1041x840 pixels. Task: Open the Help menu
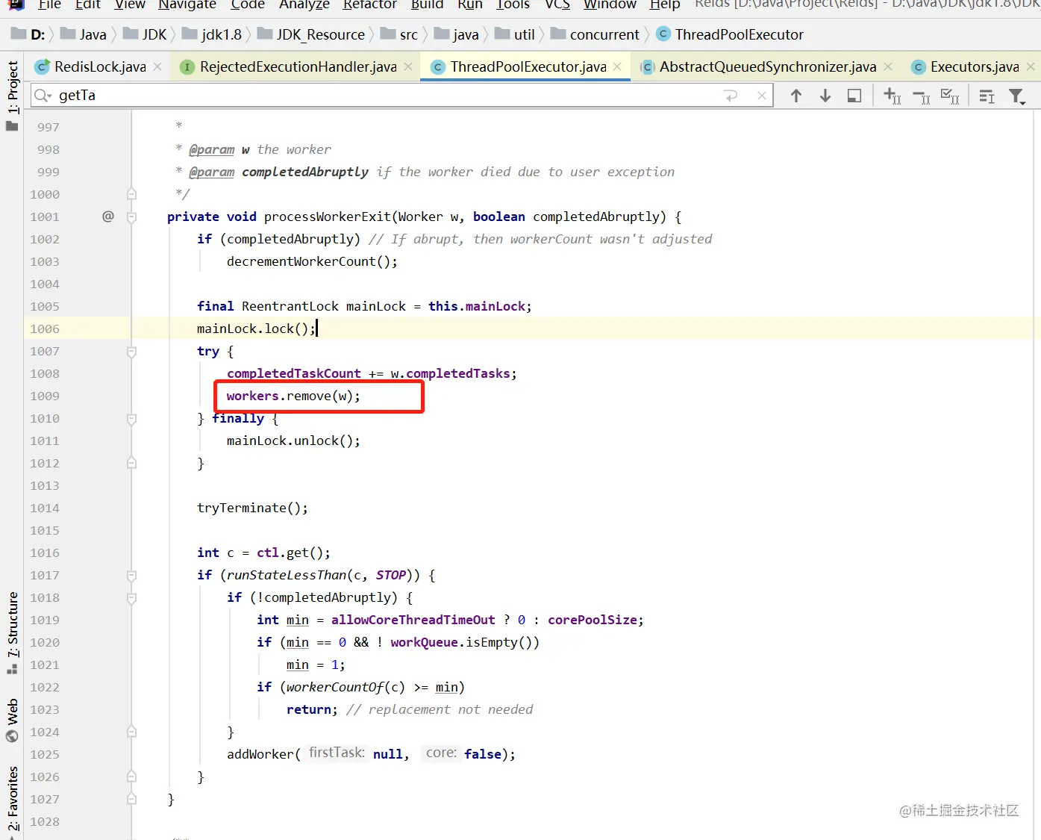[x=665, y=4]
